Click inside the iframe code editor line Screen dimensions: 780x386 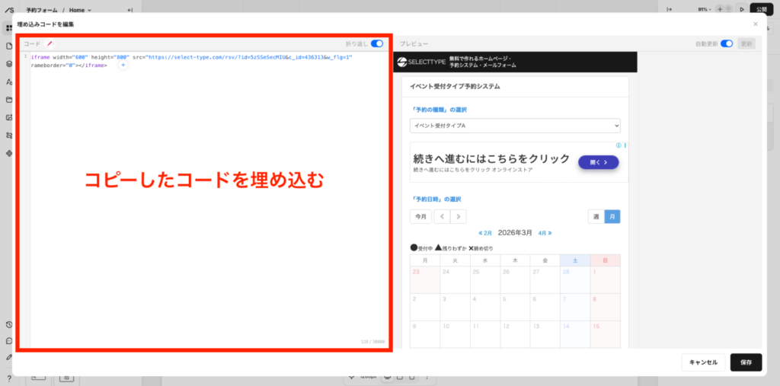190,57
